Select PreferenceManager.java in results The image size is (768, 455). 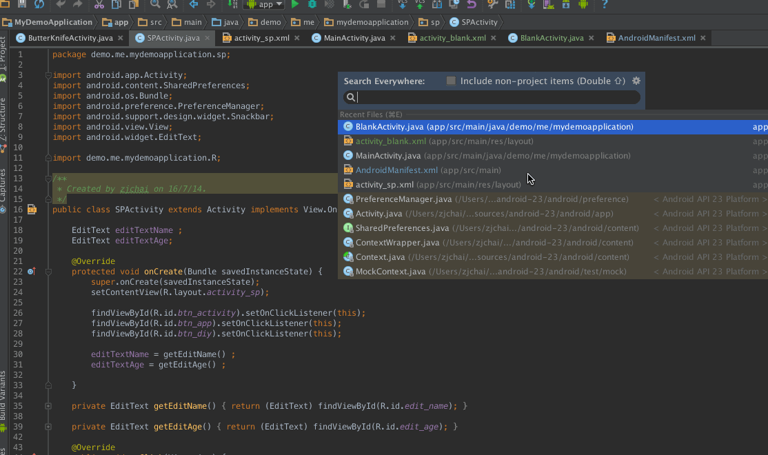[x=553, y=199]
